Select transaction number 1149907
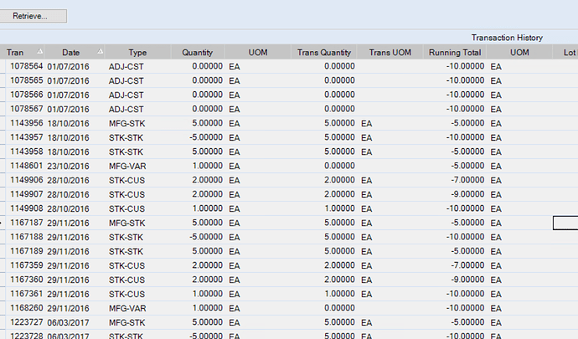Screen dimensions: 578x339 (27, 194)
